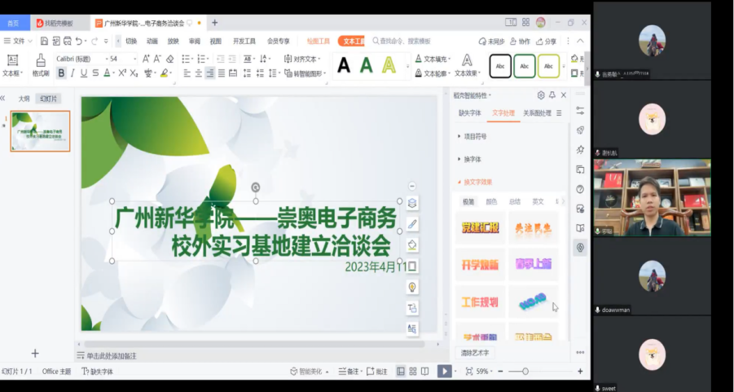Open the font size 54 dropdown
Image resolution: width=734 pixels, height=392 pixels.
[134, 59]
